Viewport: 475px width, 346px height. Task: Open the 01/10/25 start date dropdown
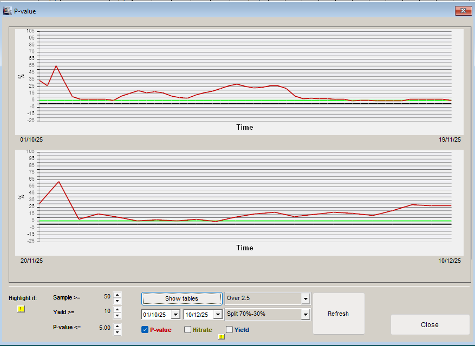[x=176, y=314]
